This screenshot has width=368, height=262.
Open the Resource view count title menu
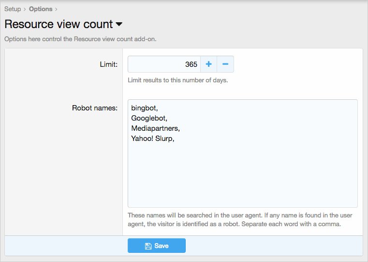tap(59, 24)
